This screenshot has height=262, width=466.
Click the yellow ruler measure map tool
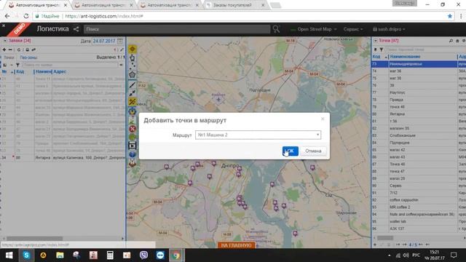133,102
